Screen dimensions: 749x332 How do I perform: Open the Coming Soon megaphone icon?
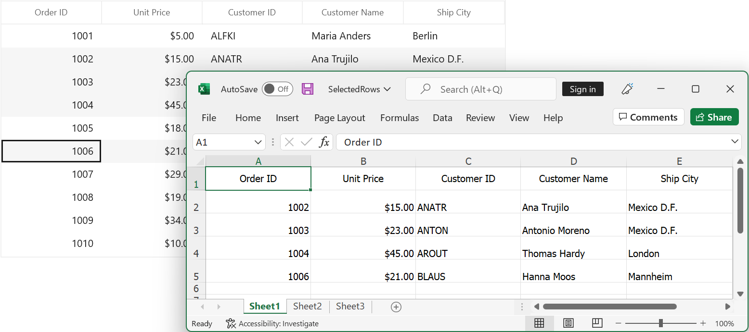627,89
